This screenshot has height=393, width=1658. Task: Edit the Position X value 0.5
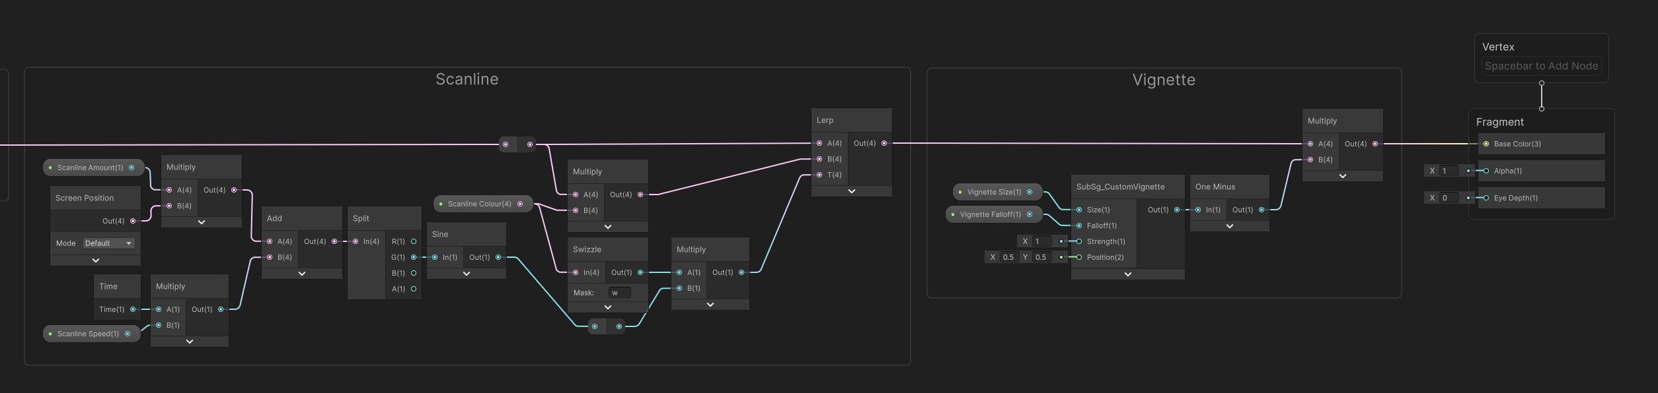pyautogui.click(x=1008, y=257)
